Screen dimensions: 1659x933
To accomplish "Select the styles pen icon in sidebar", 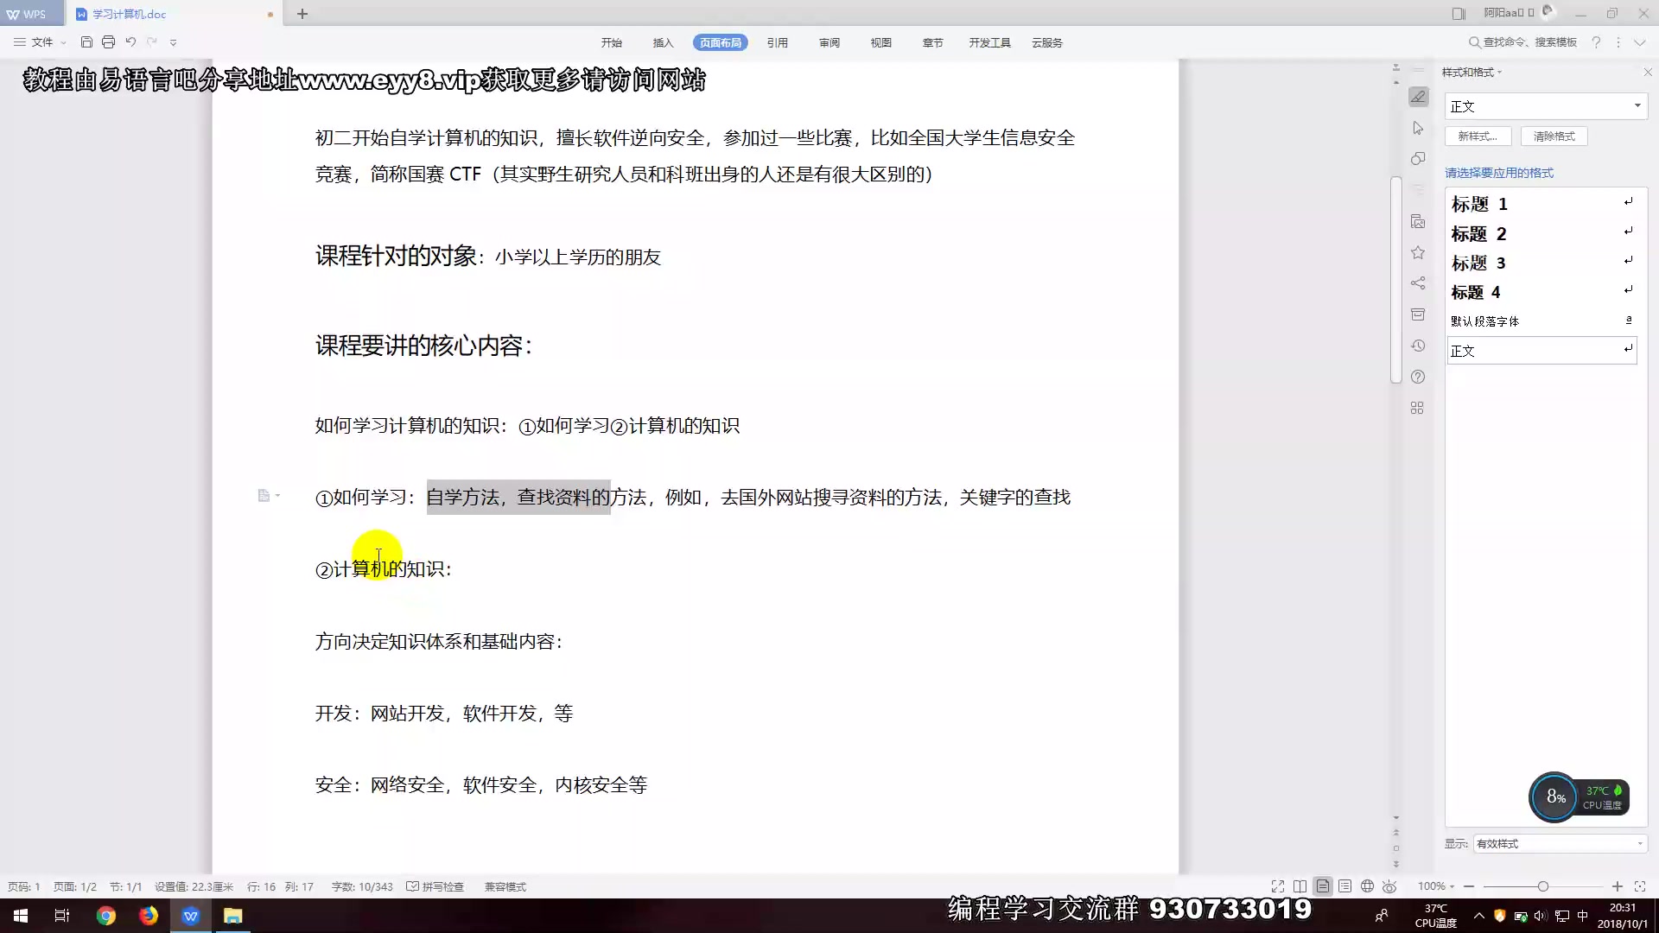I will coord(1418,97).
